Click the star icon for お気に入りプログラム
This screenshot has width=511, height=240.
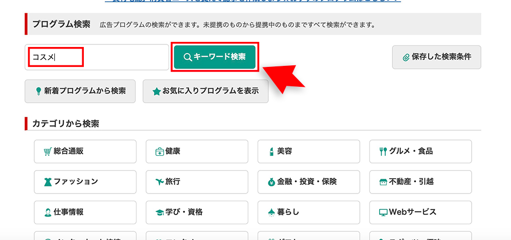(x=157, y=92)
